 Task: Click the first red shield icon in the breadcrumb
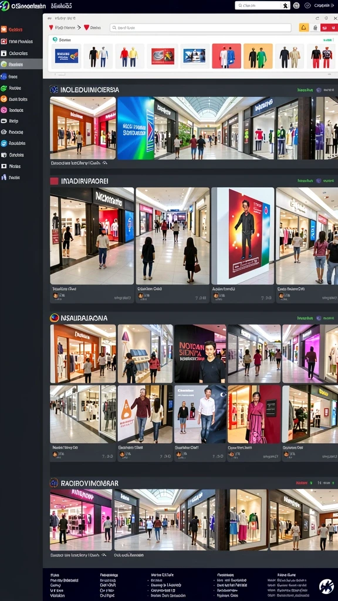click(51, 28)
